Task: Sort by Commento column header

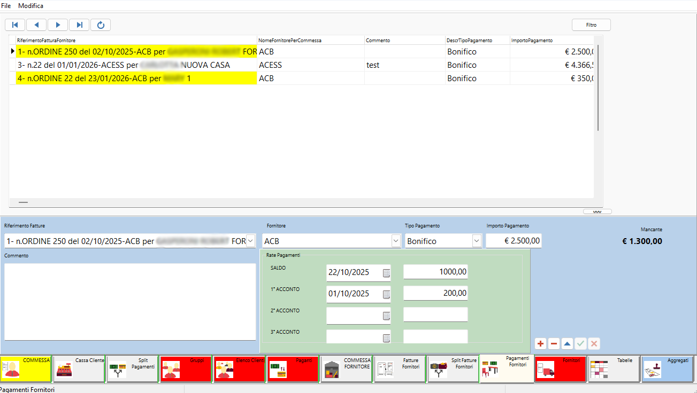Action: click(x=405, y=40)
